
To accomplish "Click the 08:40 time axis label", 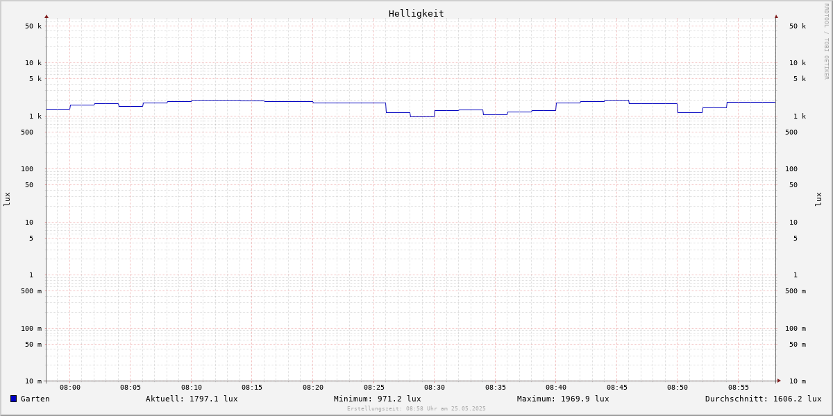I will 556,388.
